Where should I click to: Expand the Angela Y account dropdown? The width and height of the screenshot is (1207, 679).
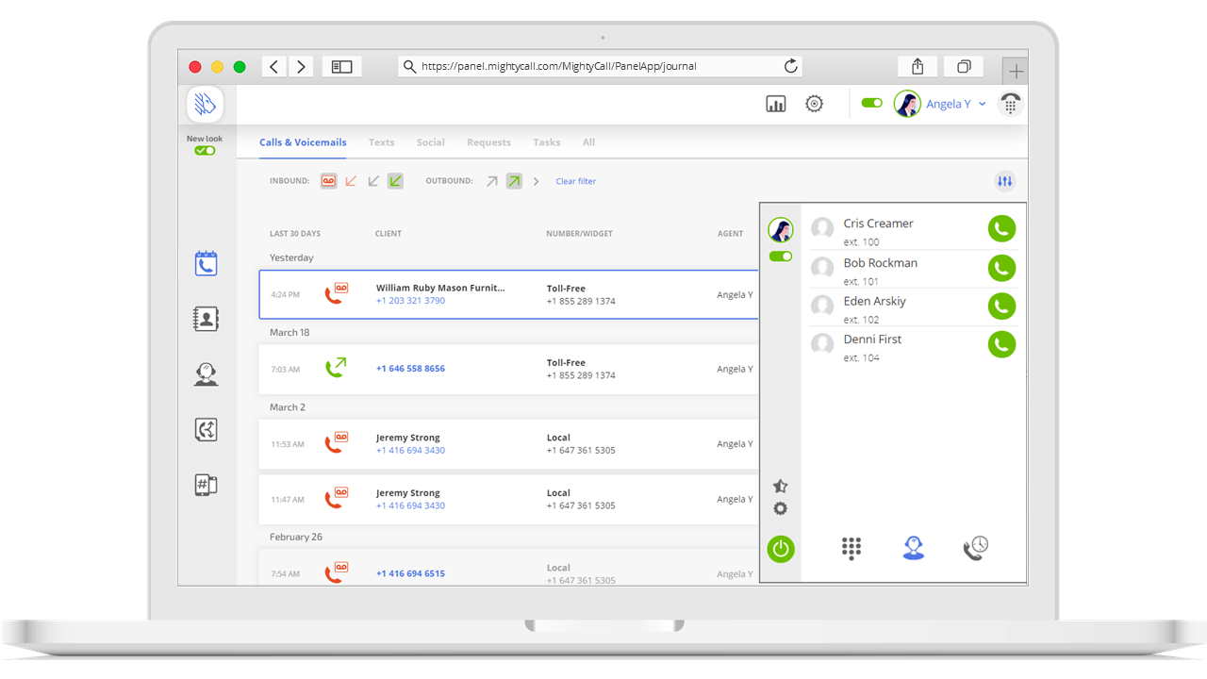(x=982, y=104)
